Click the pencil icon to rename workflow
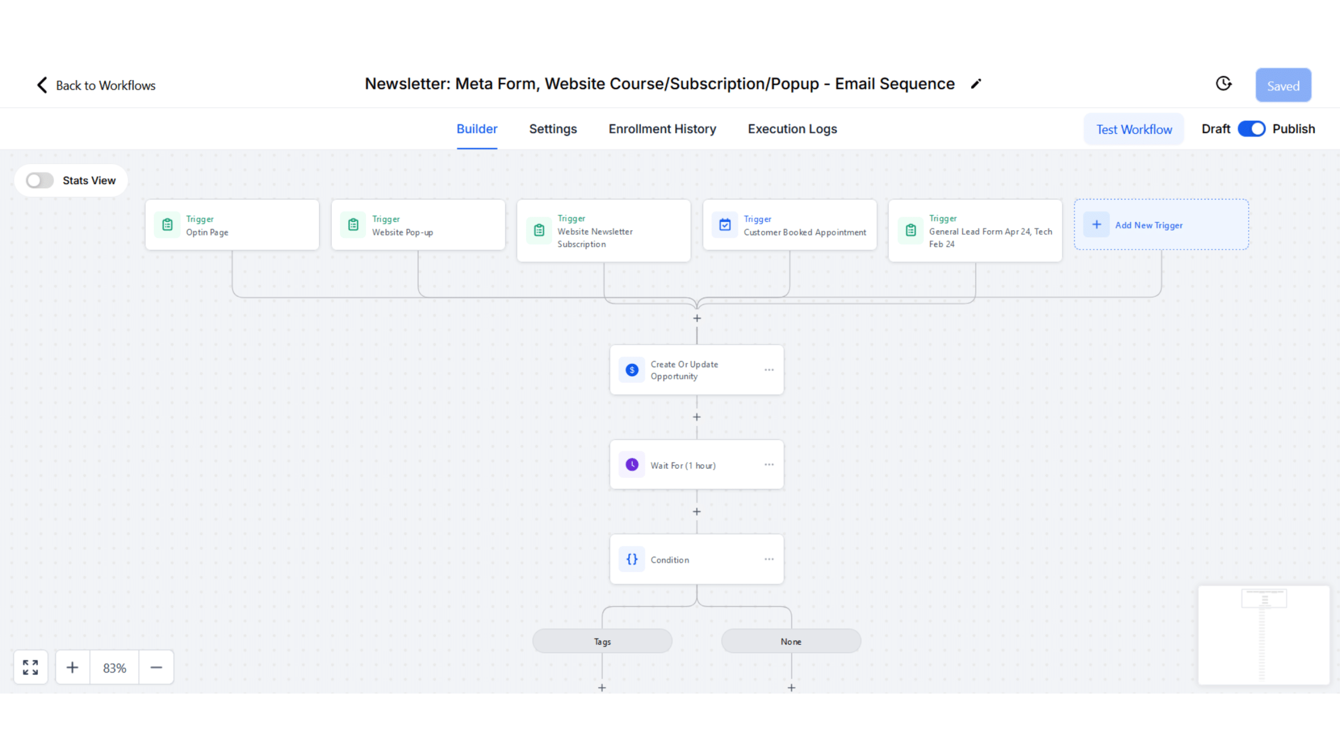The height and width of the screenshot is (753, 1340). point(976,84)
